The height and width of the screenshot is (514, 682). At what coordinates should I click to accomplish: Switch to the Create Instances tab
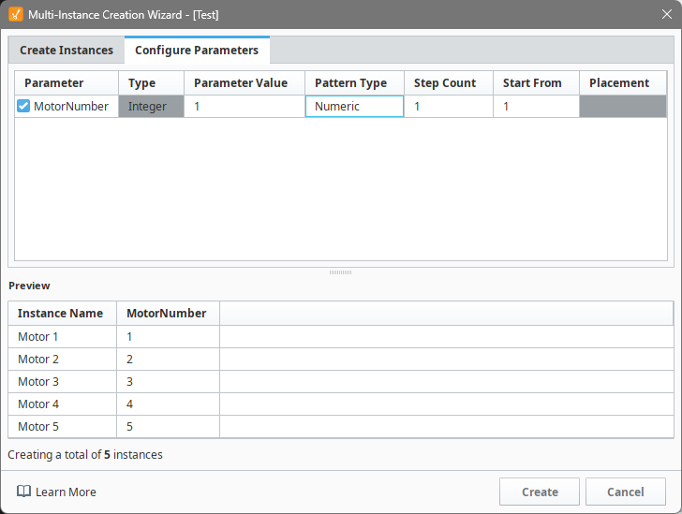tap(67, 51)
